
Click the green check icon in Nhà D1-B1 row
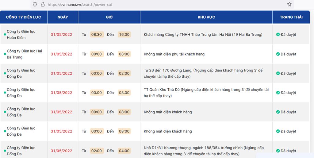(278, 151)
